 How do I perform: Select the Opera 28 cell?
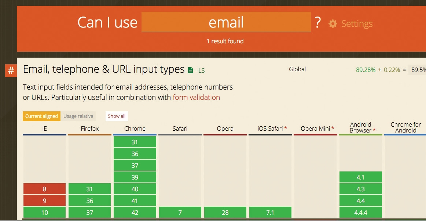pos(225,213)
